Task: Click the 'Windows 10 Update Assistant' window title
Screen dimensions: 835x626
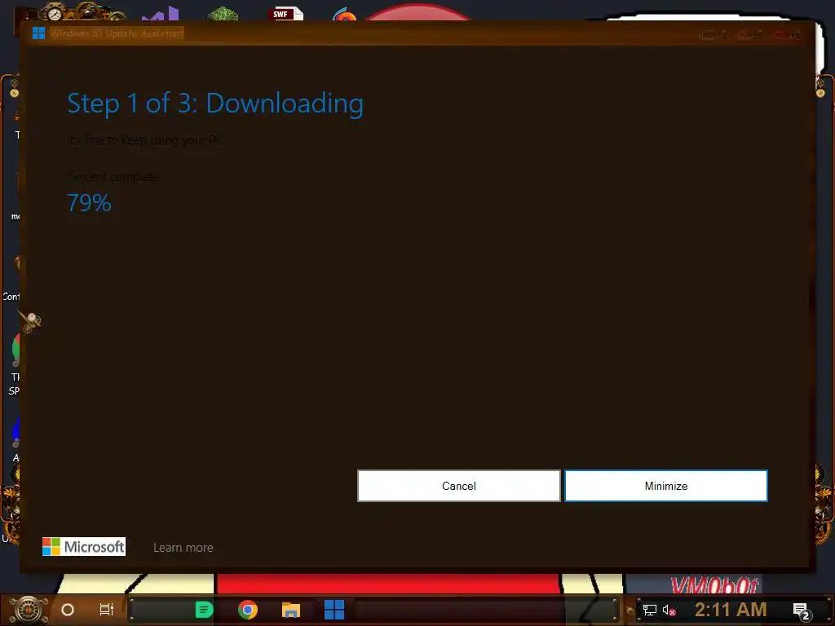Action: (x=117, y=33)
